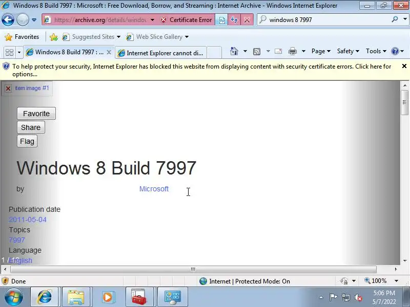Dismiss the yellow information bar
The image size is (410, 307).
coord(404,67)
